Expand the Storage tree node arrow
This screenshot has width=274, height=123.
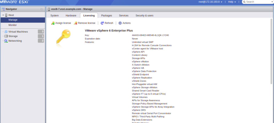click(x=3, y=36)
